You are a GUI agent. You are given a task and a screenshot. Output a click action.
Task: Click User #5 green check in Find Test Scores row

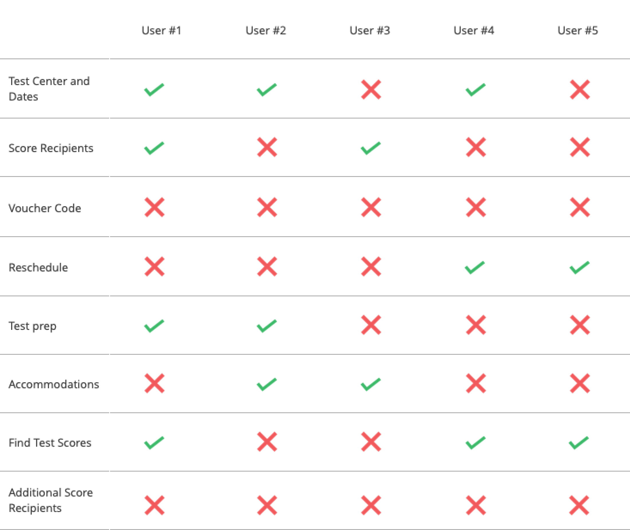[x=579, y=443]
